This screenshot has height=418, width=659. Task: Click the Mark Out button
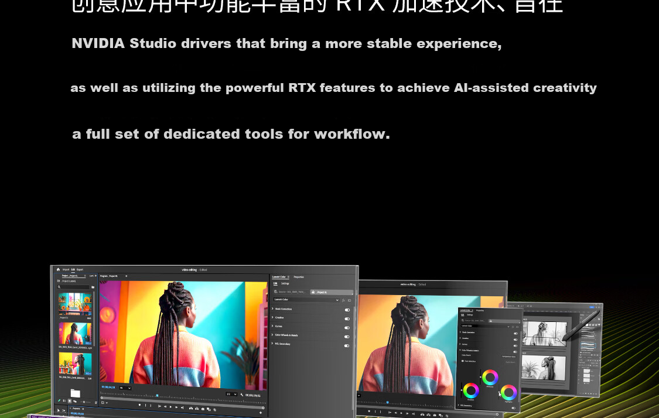[x=151, y=405]
